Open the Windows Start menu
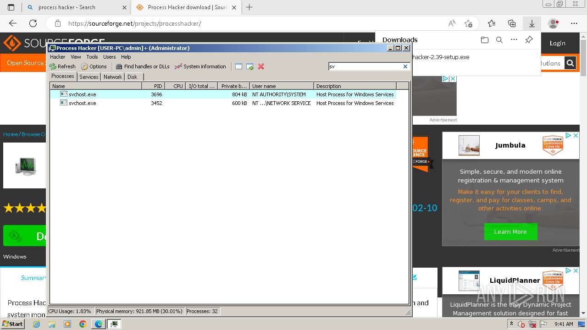This screenshot has width=587, height=330. pos(12,324)
